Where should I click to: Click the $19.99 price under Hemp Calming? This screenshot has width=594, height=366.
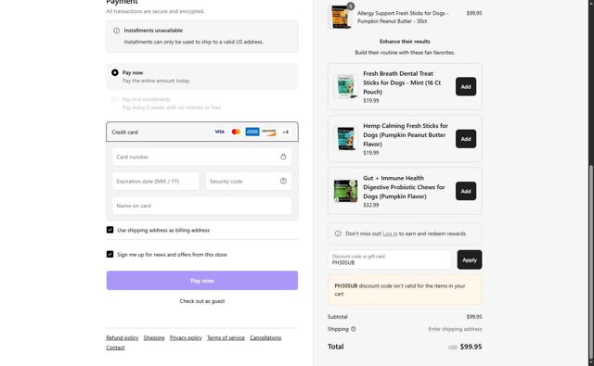pyautogui.click(x=371, y=153)
